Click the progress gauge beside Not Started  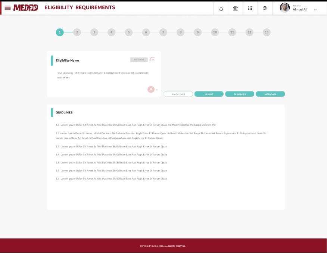point(152,59)
